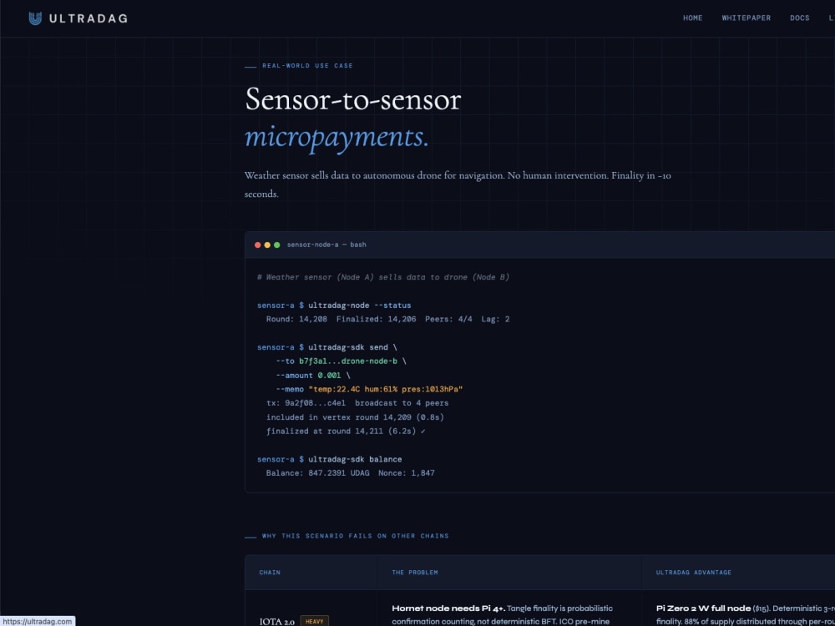The image size is (835, 626).
Task: Click 'finalized at round 14,211 (6.2s)' line
Action: coord(346,432)
